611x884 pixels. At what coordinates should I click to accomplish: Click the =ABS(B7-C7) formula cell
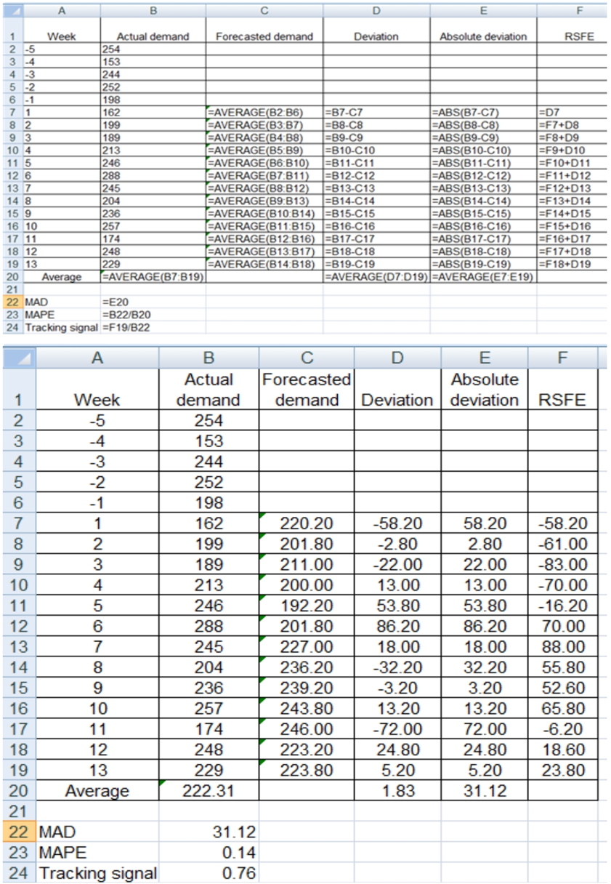pyautogui.click(x=484, y=113)
